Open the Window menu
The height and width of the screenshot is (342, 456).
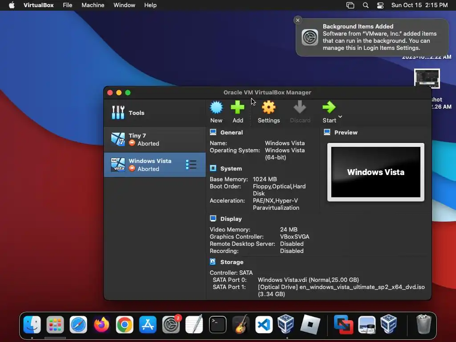pos(124,5)
